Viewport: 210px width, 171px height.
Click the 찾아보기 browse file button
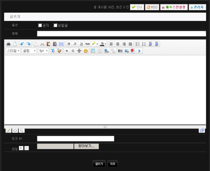pos(86,146)
